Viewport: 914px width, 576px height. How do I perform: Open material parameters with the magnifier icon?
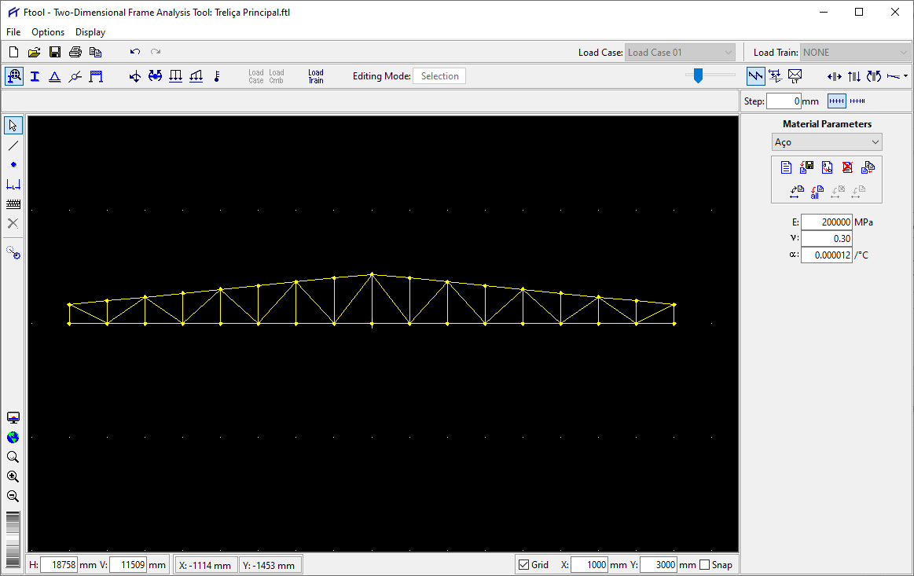pos(14,75)
